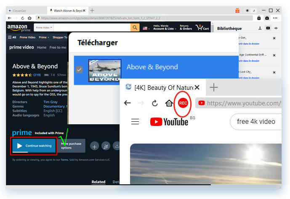The width and height of the screenshot is (290, 199).
Task: Open the home page icon in address bar
Action: [x=29, y=18]
